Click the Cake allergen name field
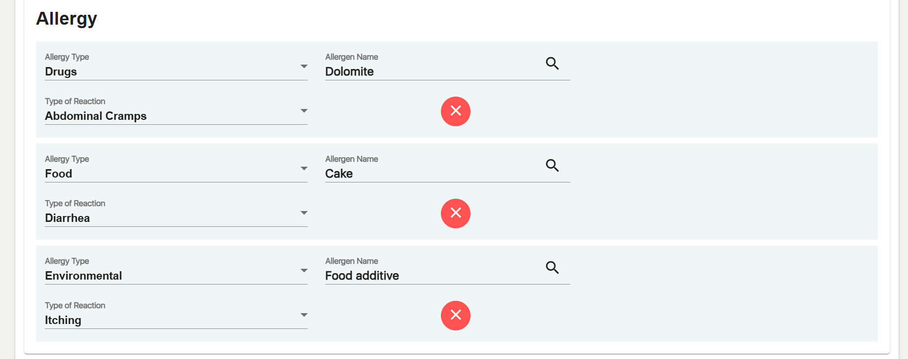Screen dimensions: 908x359 pos(430,174)
